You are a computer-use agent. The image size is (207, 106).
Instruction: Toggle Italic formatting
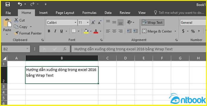(55, 31)
